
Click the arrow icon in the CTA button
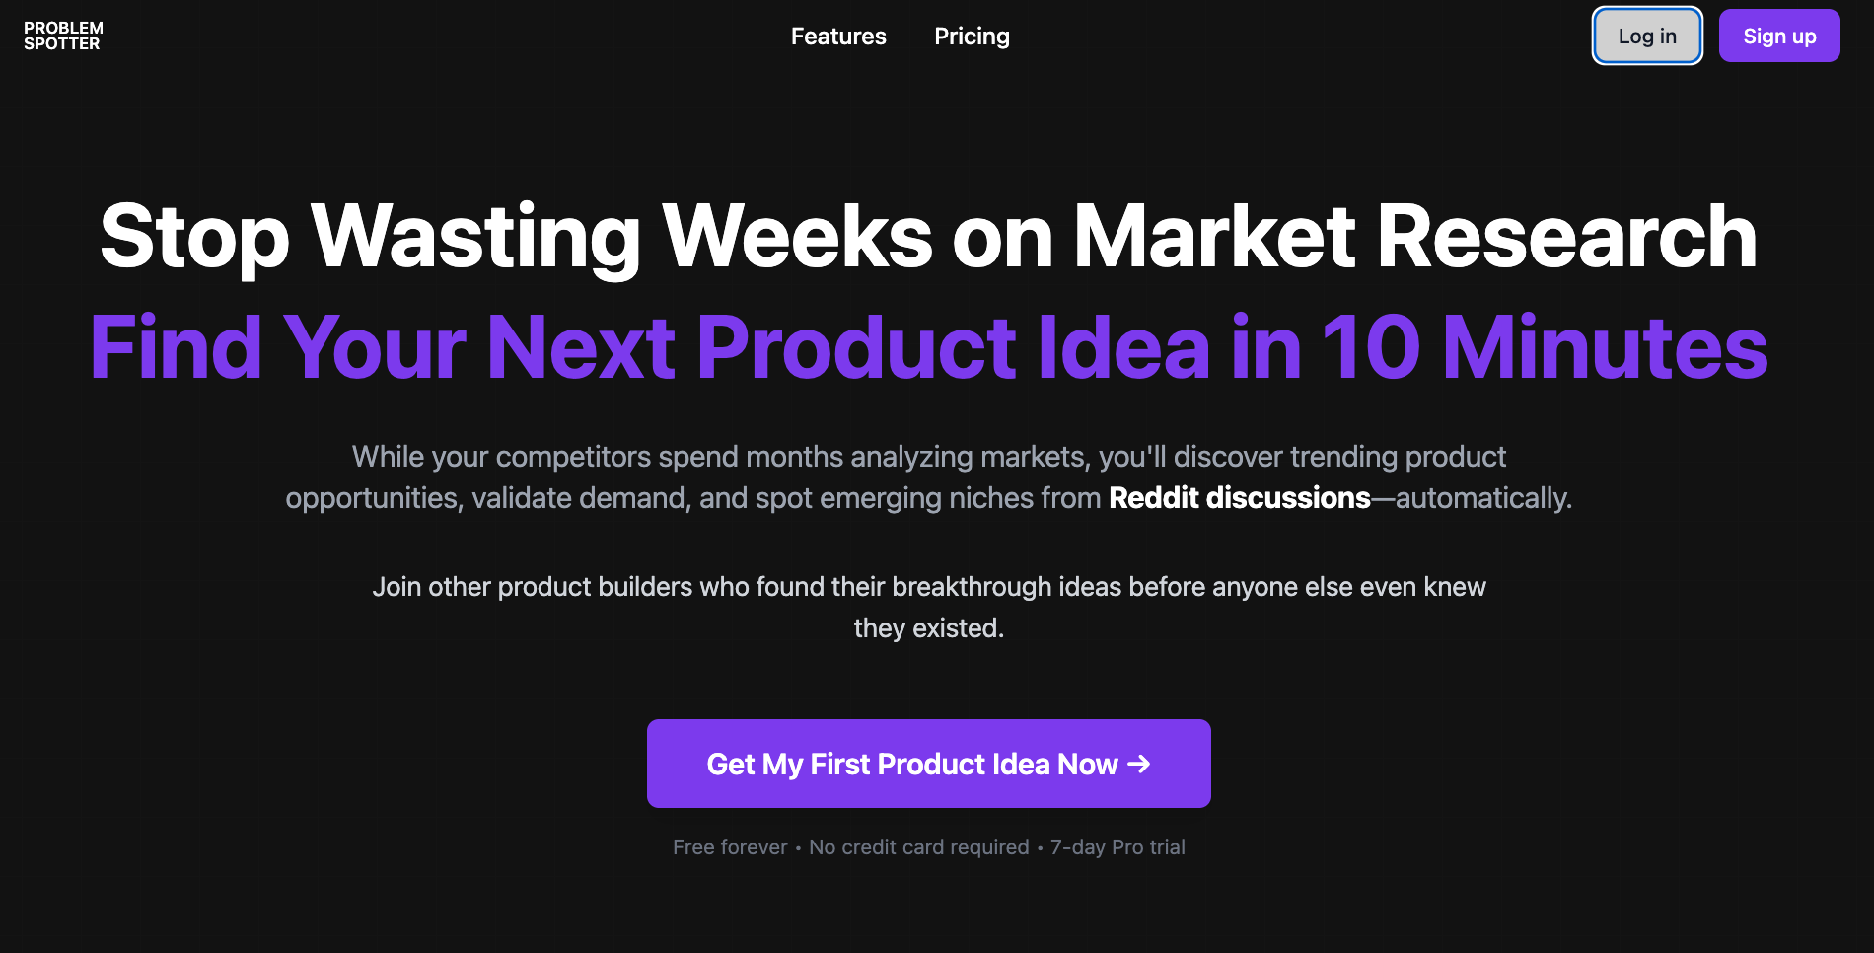click(1139, 764)
